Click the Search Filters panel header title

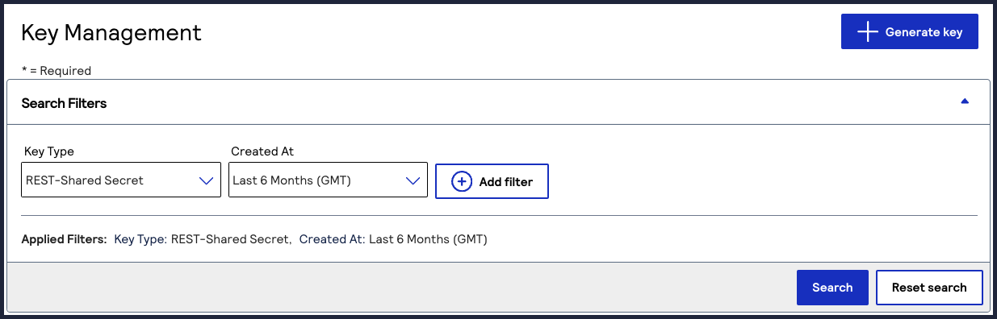[x=64, y=103]
